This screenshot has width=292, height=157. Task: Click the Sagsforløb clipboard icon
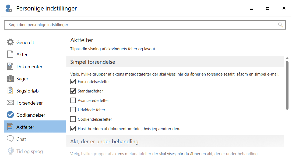pyautogui.click(x=10, y=91)
